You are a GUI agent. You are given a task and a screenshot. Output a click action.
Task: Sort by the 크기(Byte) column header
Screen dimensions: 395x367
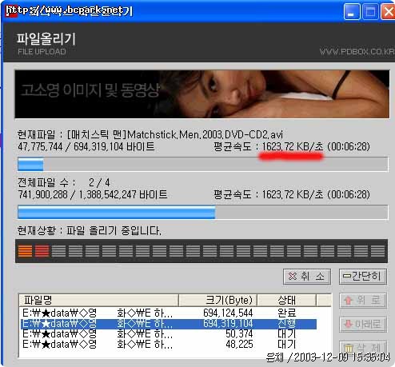click(x=218, y=301)
